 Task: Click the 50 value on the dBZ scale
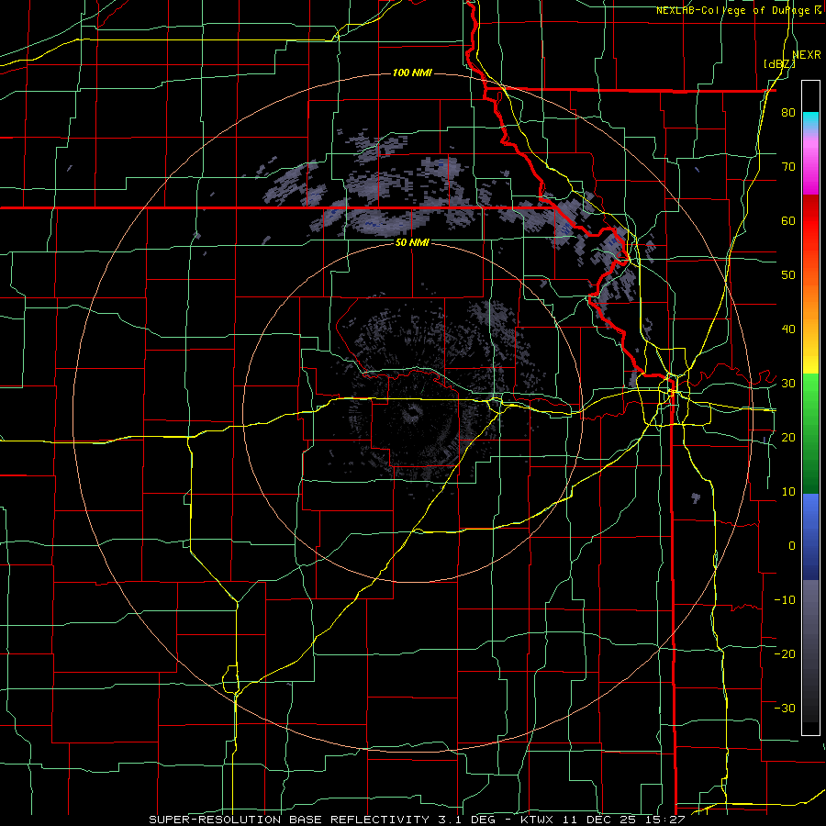(x=788, y=275)
